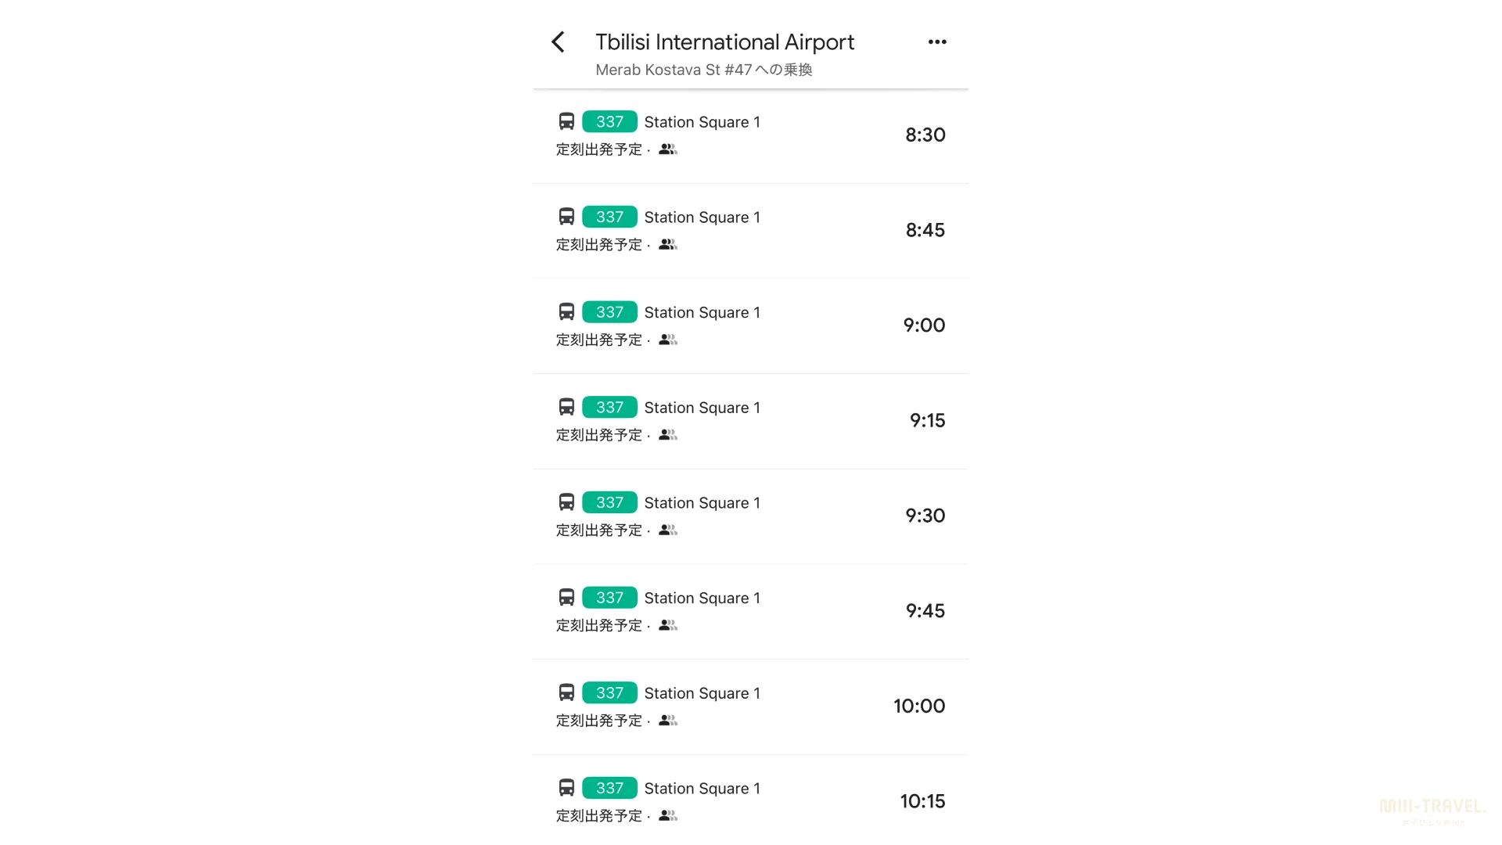
Task: Select the 337 badge for 9:45 bus
Action: point(609,597)
